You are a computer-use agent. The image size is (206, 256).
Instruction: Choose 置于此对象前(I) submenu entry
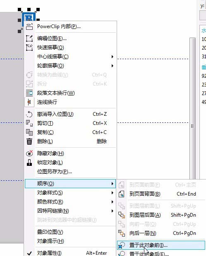click(161, 245)
